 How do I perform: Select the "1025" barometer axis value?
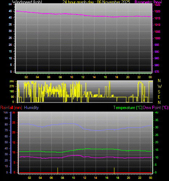pos(157,5)
